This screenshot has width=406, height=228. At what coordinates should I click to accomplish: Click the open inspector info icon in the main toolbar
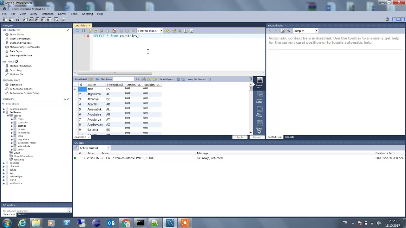tap(18, 19)
